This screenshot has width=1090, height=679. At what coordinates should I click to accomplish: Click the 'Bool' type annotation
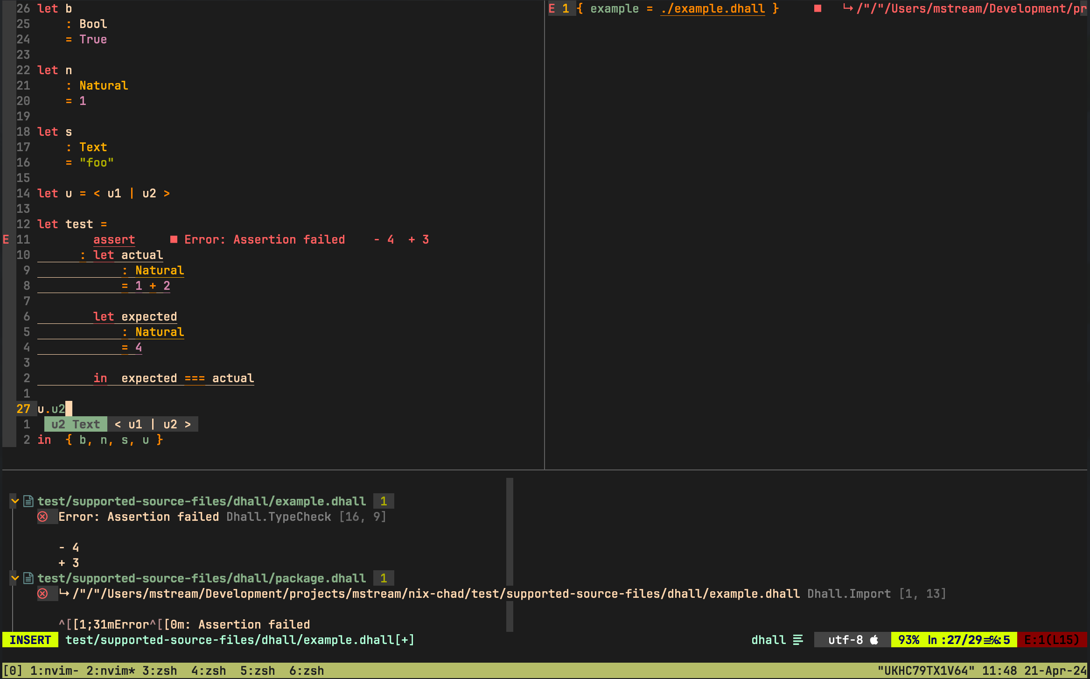pyautogui.click(x=93, y=24)
